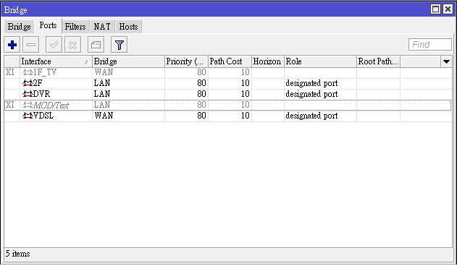This screenshot has width=457, height=266.
Task: Select the DVR interface row
Action: click(228, 94)
